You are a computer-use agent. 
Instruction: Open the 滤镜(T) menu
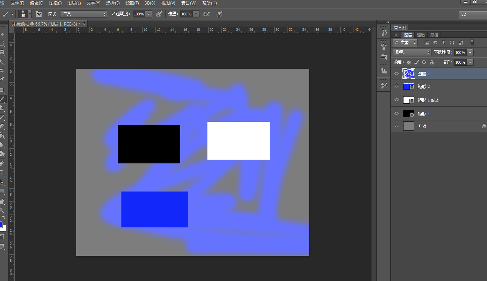click(132, 3)
